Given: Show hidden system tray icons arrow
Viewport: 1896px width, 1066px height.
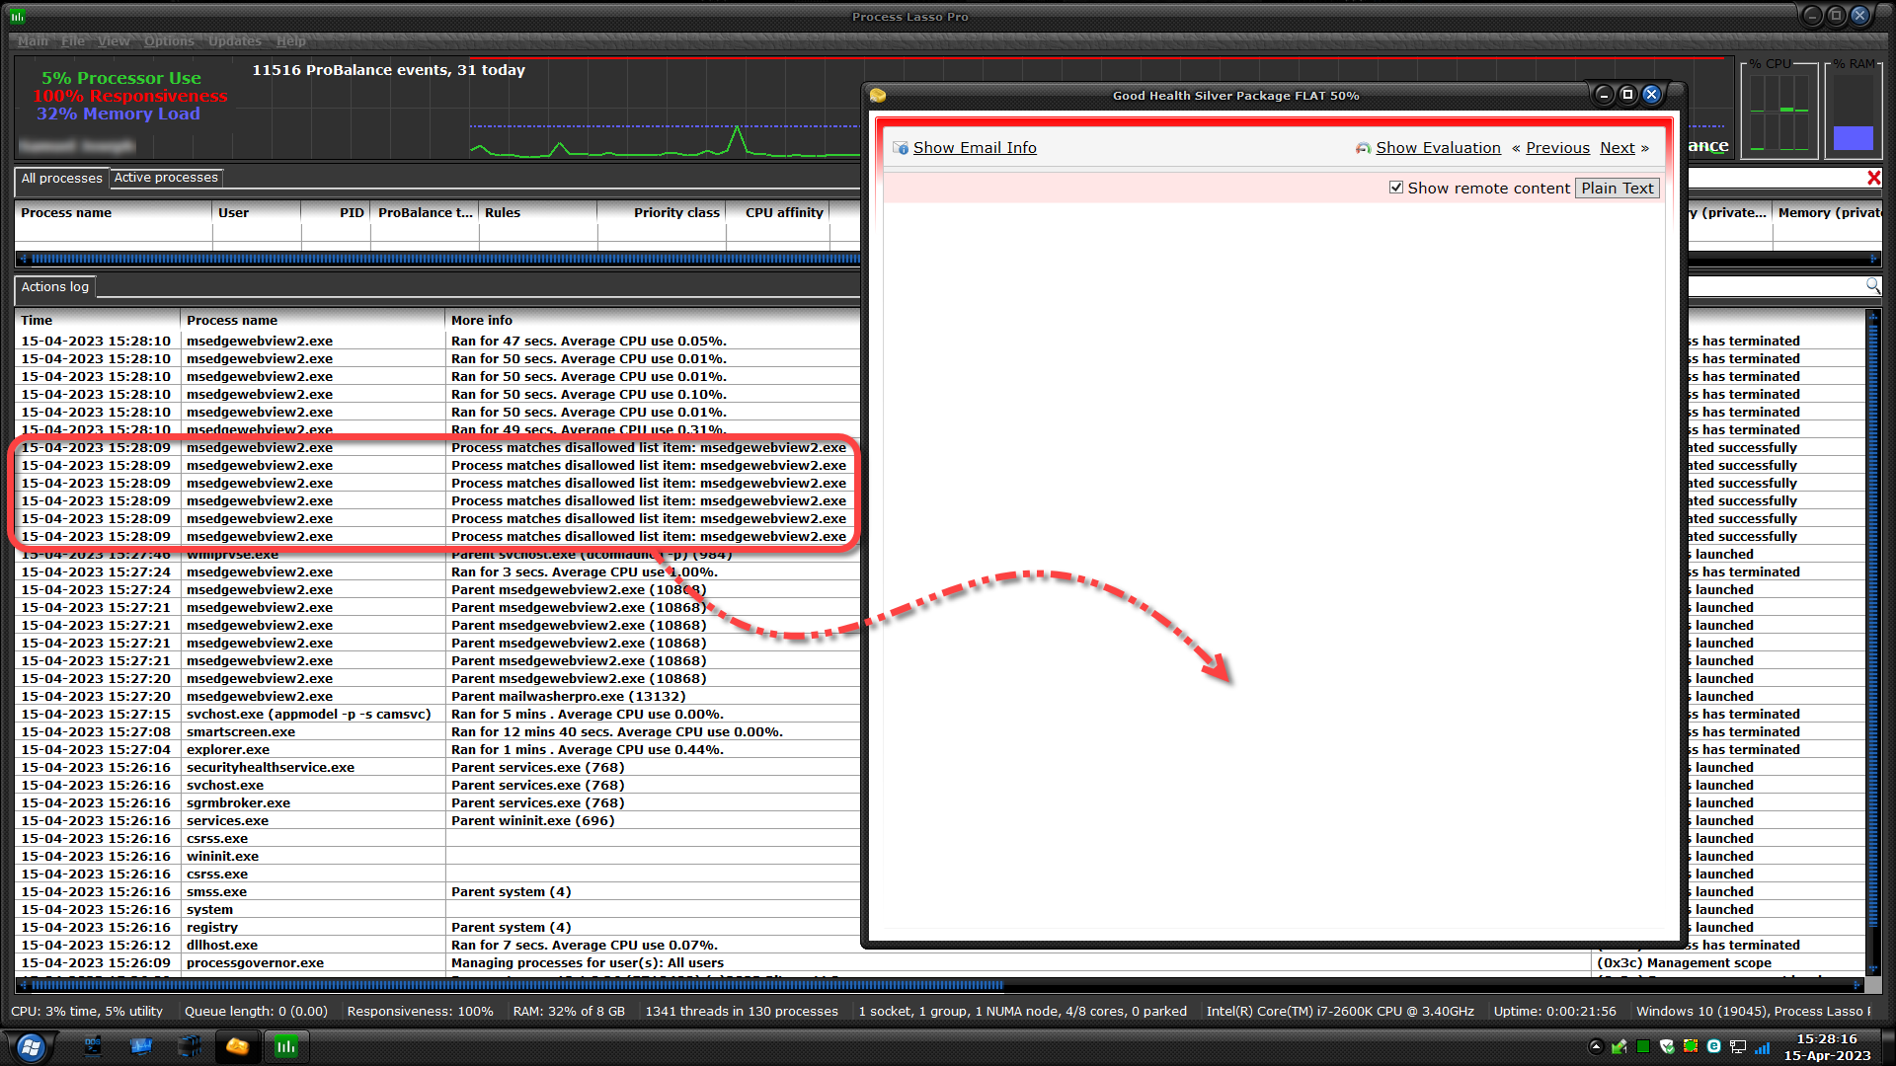Looking at the screenshot, I should click(1595, 1046).
